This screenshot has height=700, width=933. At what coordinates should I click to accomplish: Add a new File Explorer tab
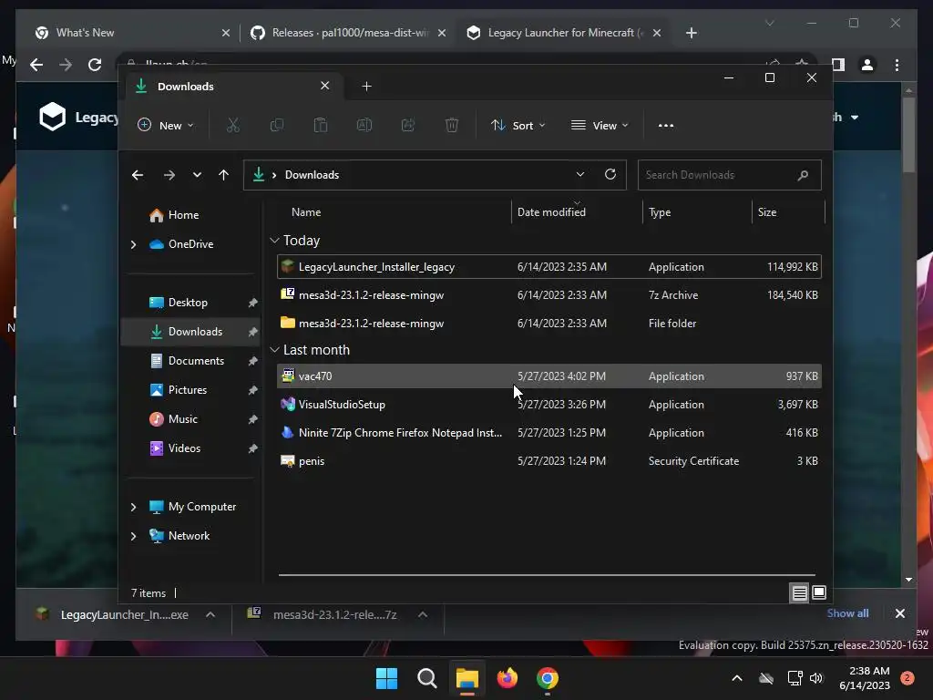coord(366,87)
